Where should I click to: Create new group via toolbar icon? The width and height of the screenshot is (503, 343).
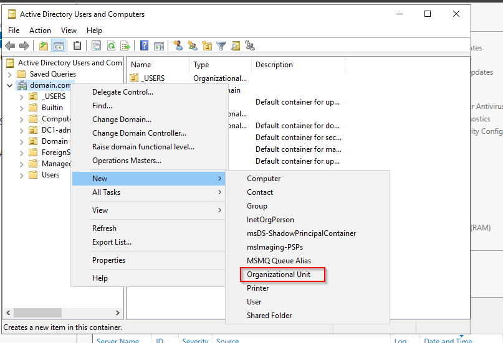tap(193, 46)
